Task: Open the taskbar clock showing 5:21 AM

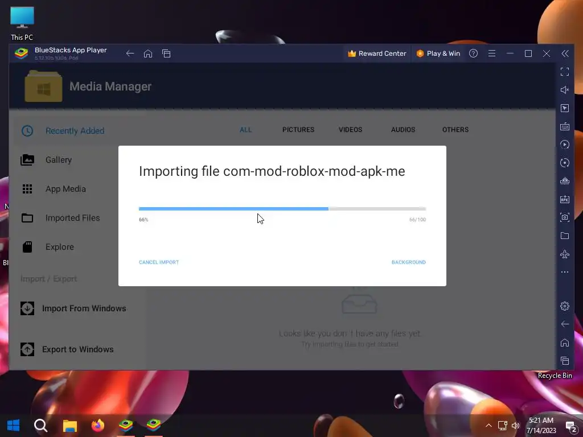Action: pyautogui.click(x=541, y=426)
